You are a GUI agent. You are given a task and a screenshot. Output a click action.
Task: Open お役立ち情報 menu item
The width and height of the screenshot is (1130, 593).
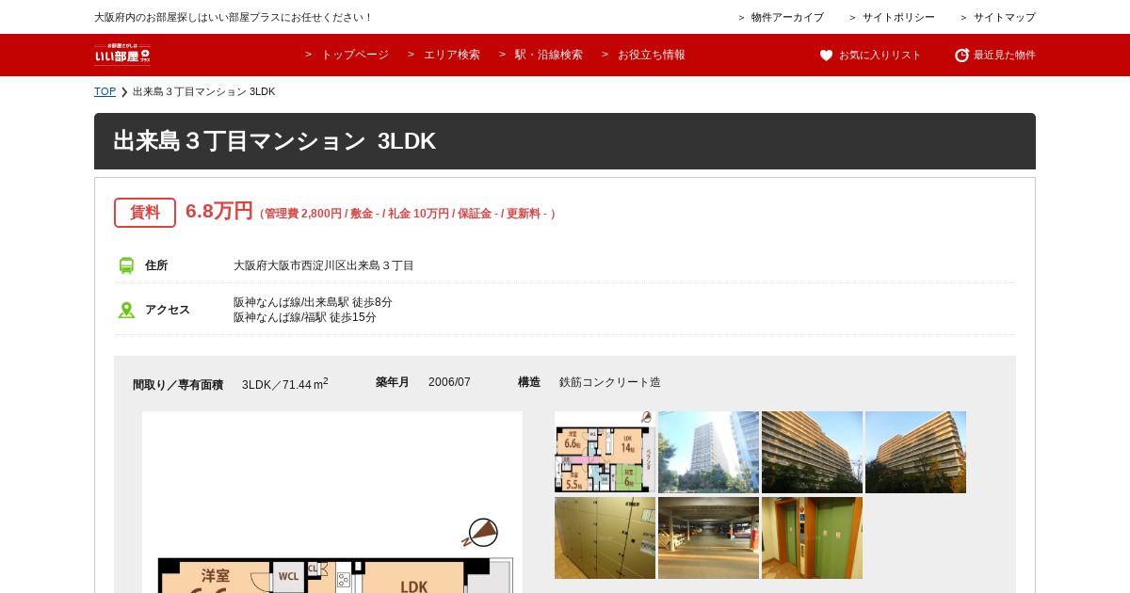[652, 55]
